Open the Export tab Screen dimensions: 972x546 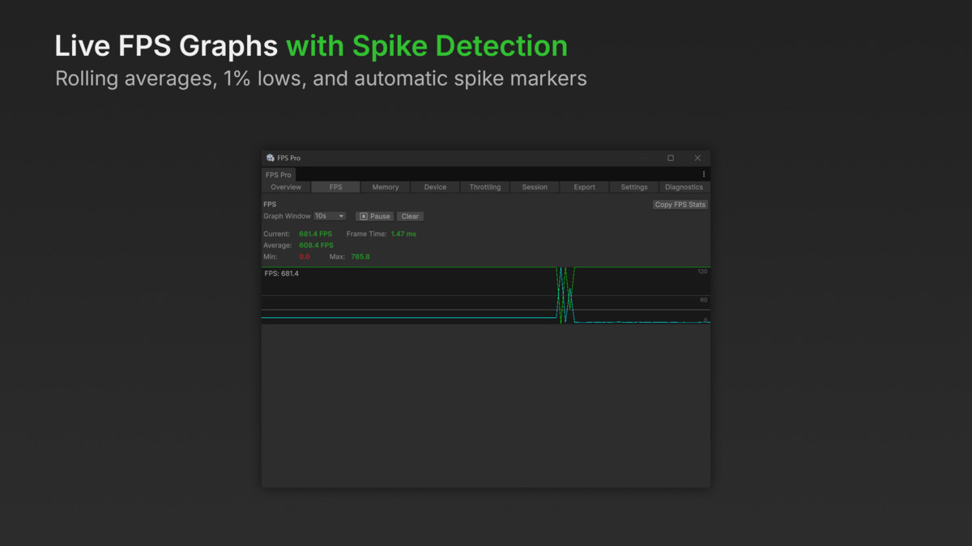[x=584, y=187]
